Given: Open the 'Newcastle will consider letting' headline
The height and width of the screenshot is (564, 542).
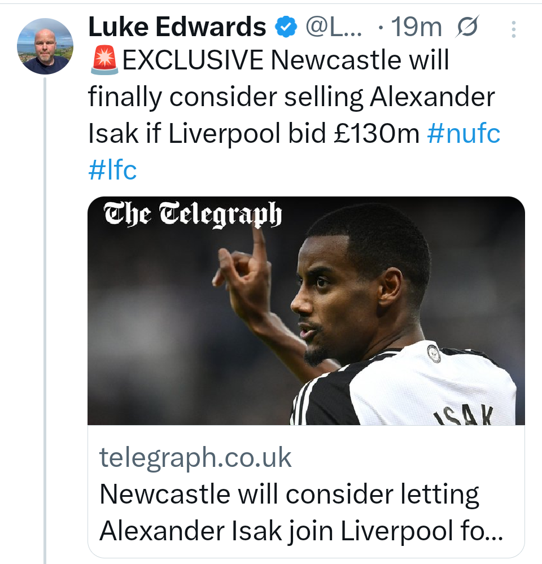Looking at the screenshot, I should [289, 495].
